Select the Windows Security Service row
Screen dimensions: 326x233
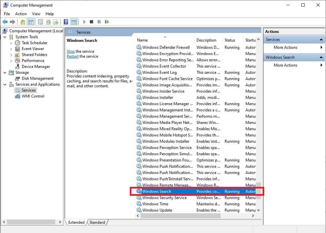[196, 198]
